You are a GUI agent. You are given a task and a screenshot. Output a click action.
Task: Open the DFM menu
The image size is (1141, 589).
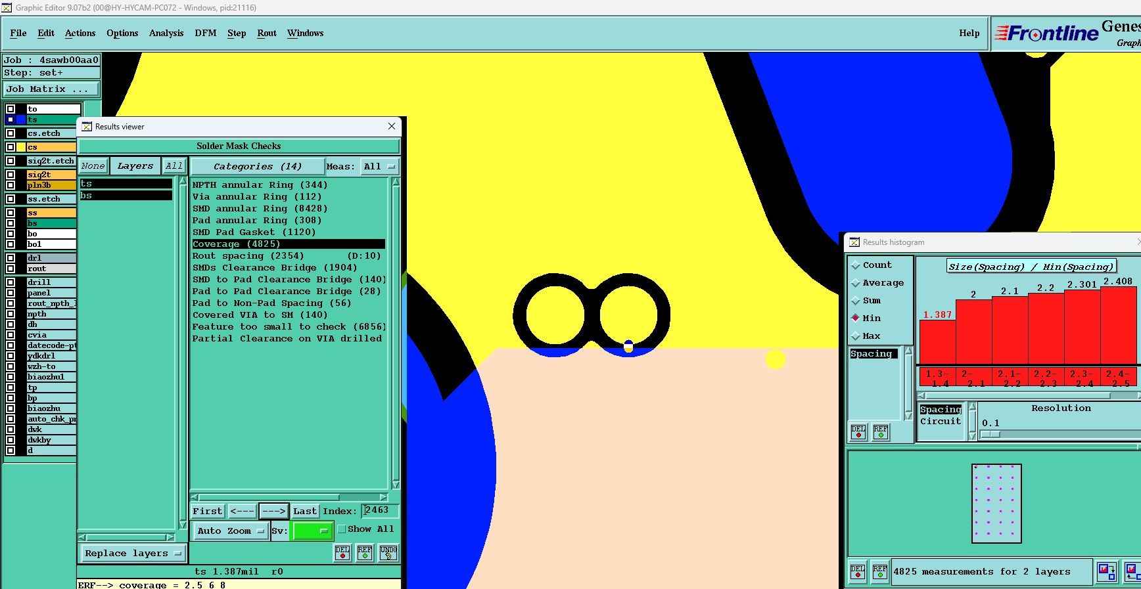(206, 33)
